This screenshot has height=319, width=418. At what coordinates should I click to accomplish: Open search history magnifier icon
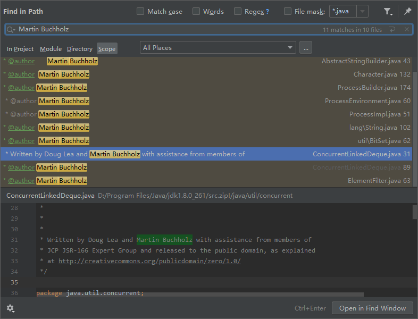(x=11, y=30)
